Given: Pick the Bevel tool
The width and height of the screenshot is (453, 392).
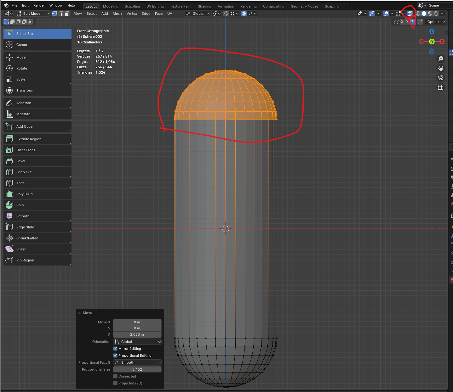Looking at the screenshot, I should pyautogui.click(x=21, y=161).
